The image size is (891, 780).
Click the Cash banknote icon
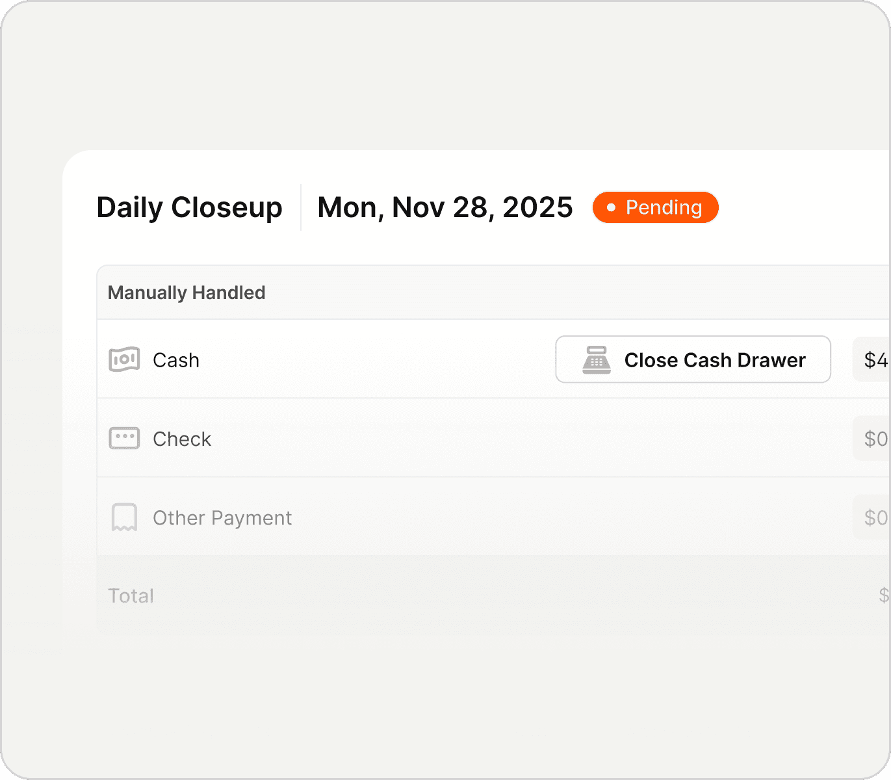(x=124, y=359)
